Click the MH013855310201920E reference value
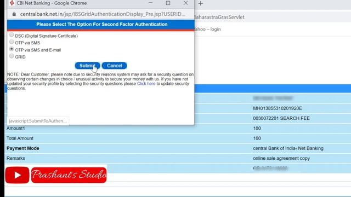351x197 pixels. 278,108
